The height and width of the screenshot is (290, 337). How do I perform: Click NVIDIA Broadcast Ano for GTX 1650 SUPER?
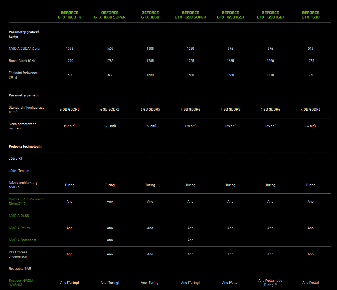pyautogui.click(x=190, y=240)
